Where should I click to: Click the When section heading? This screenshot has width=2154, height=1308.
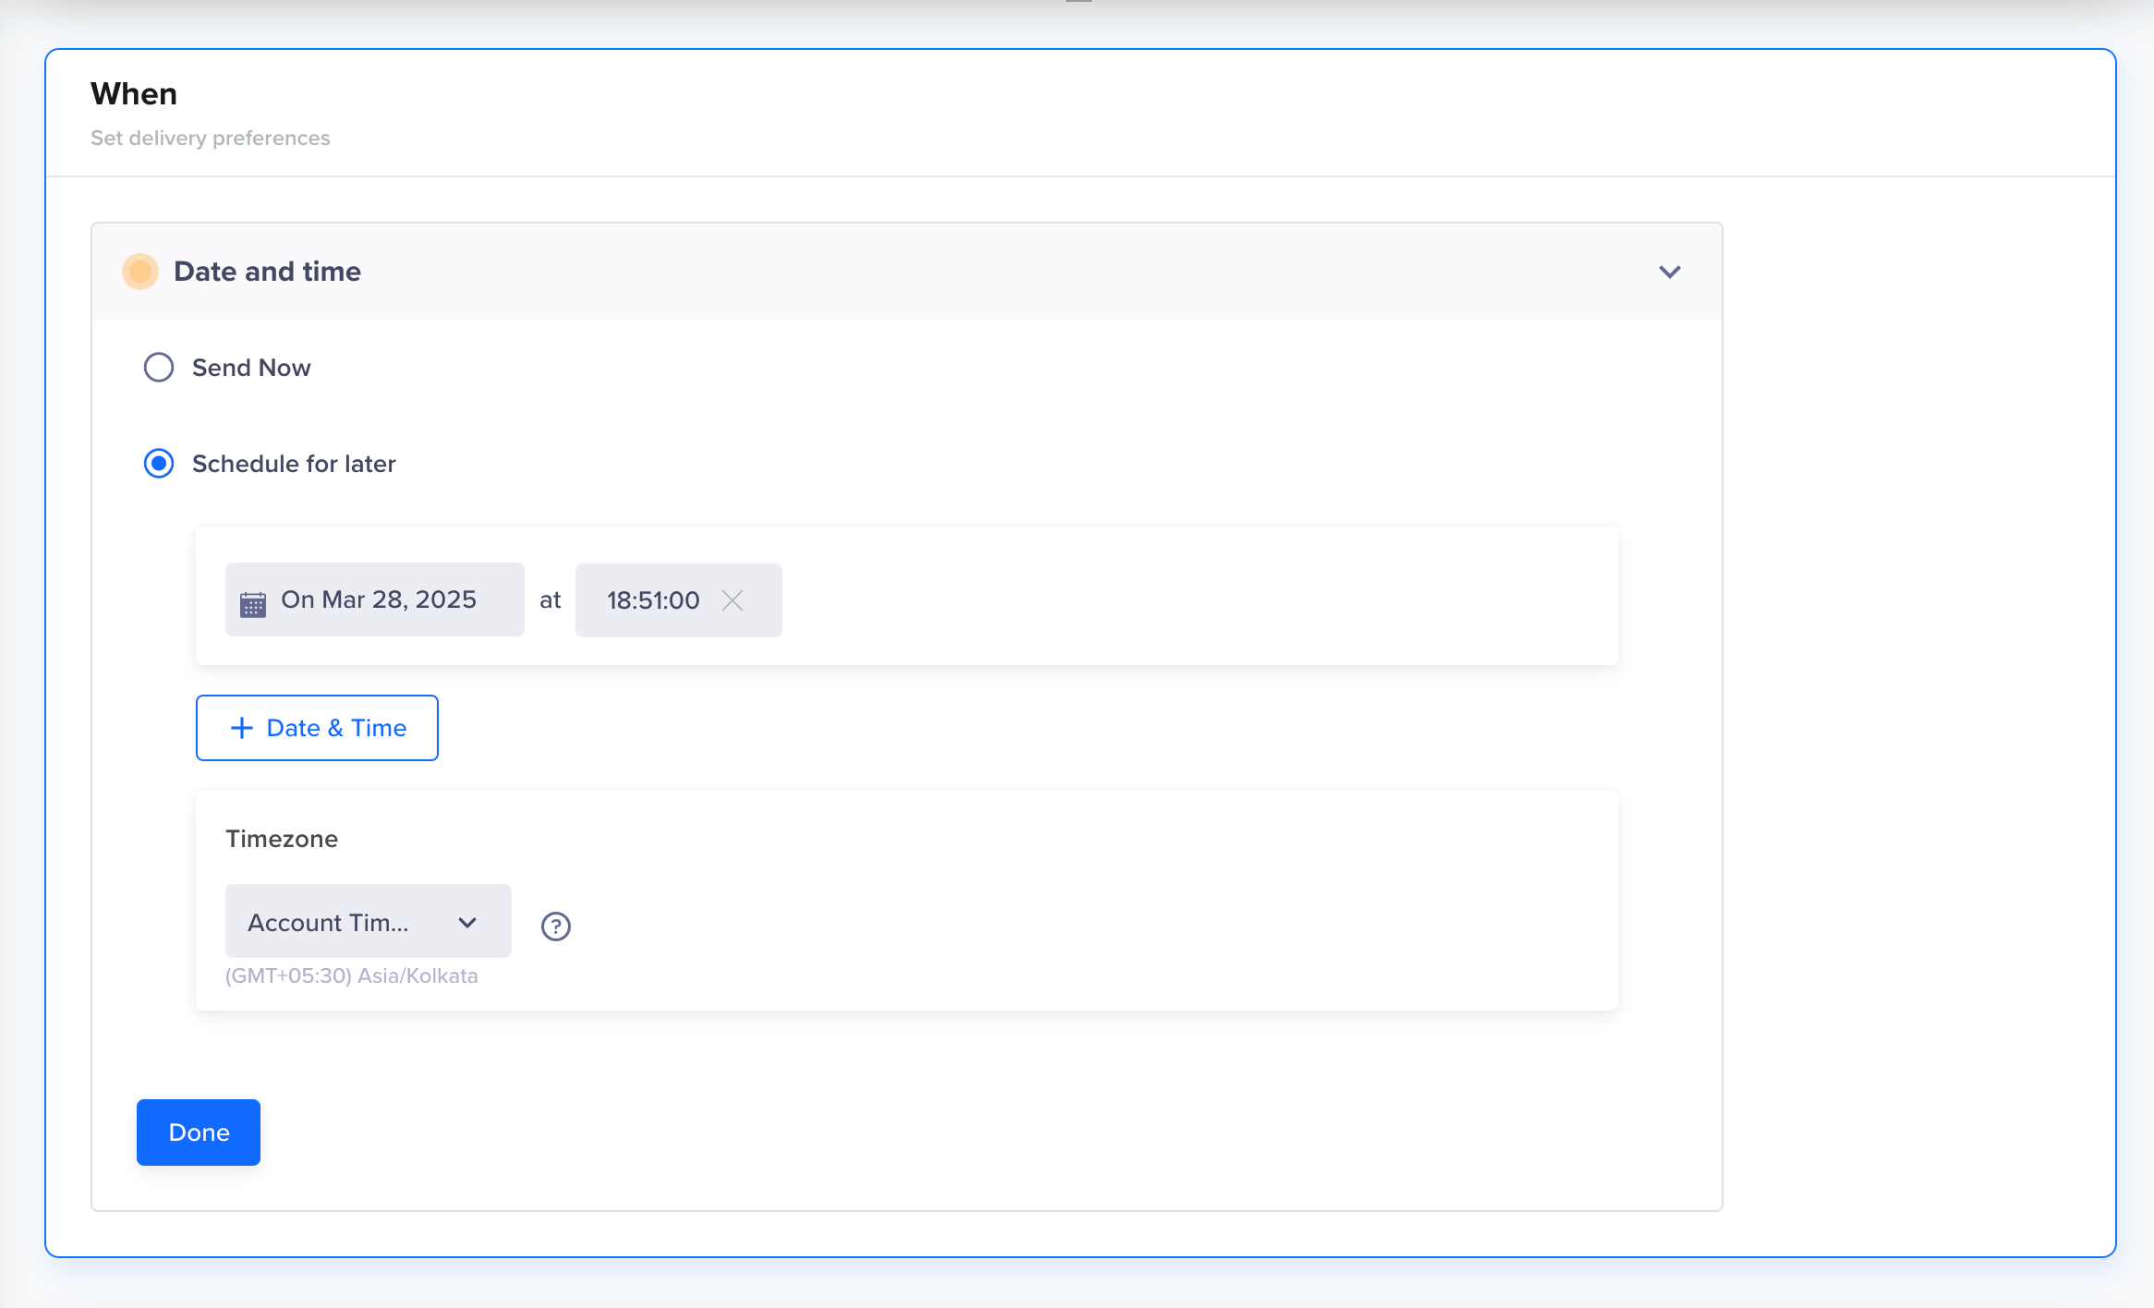click(x=134, y=94)
